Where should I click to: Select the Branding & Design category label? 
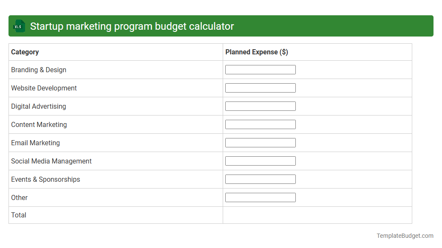click(39, 70)
